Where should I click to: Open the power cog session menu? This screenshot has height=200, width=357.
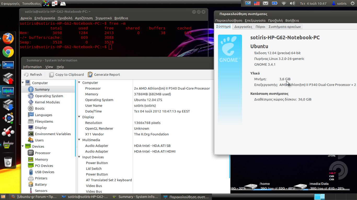pos(352,3)
